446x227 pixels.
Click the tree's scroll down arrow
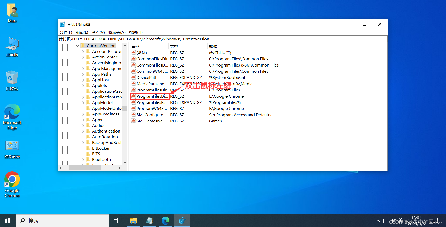(x=125, y=163)
